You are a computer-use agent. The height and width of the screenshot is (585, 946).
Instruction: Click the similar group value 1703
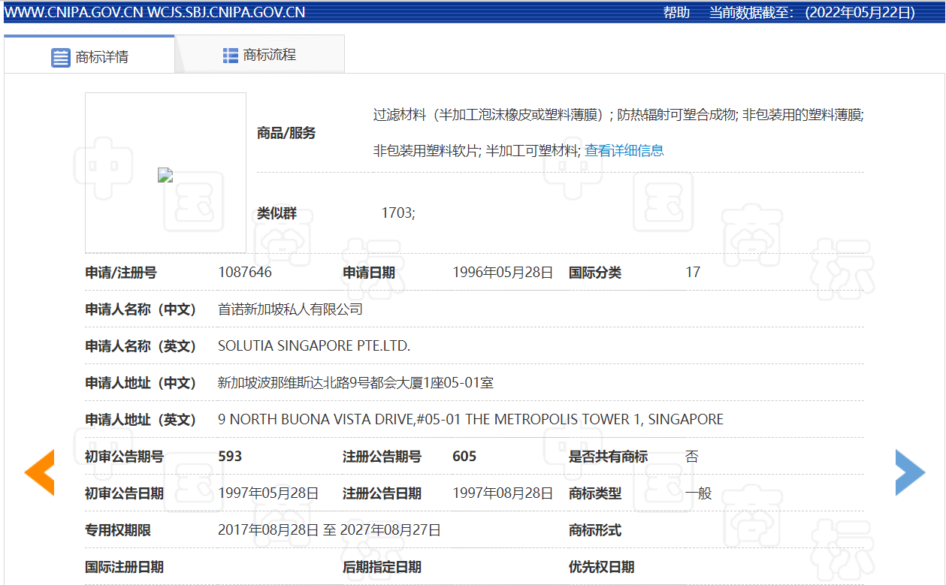pos(397,213)
